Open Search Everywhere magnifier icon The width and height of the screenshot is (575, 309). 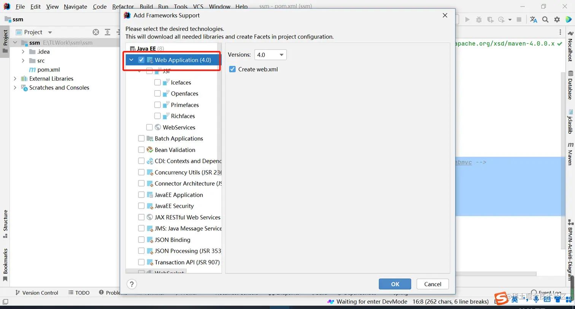click(x=545, y=19)
